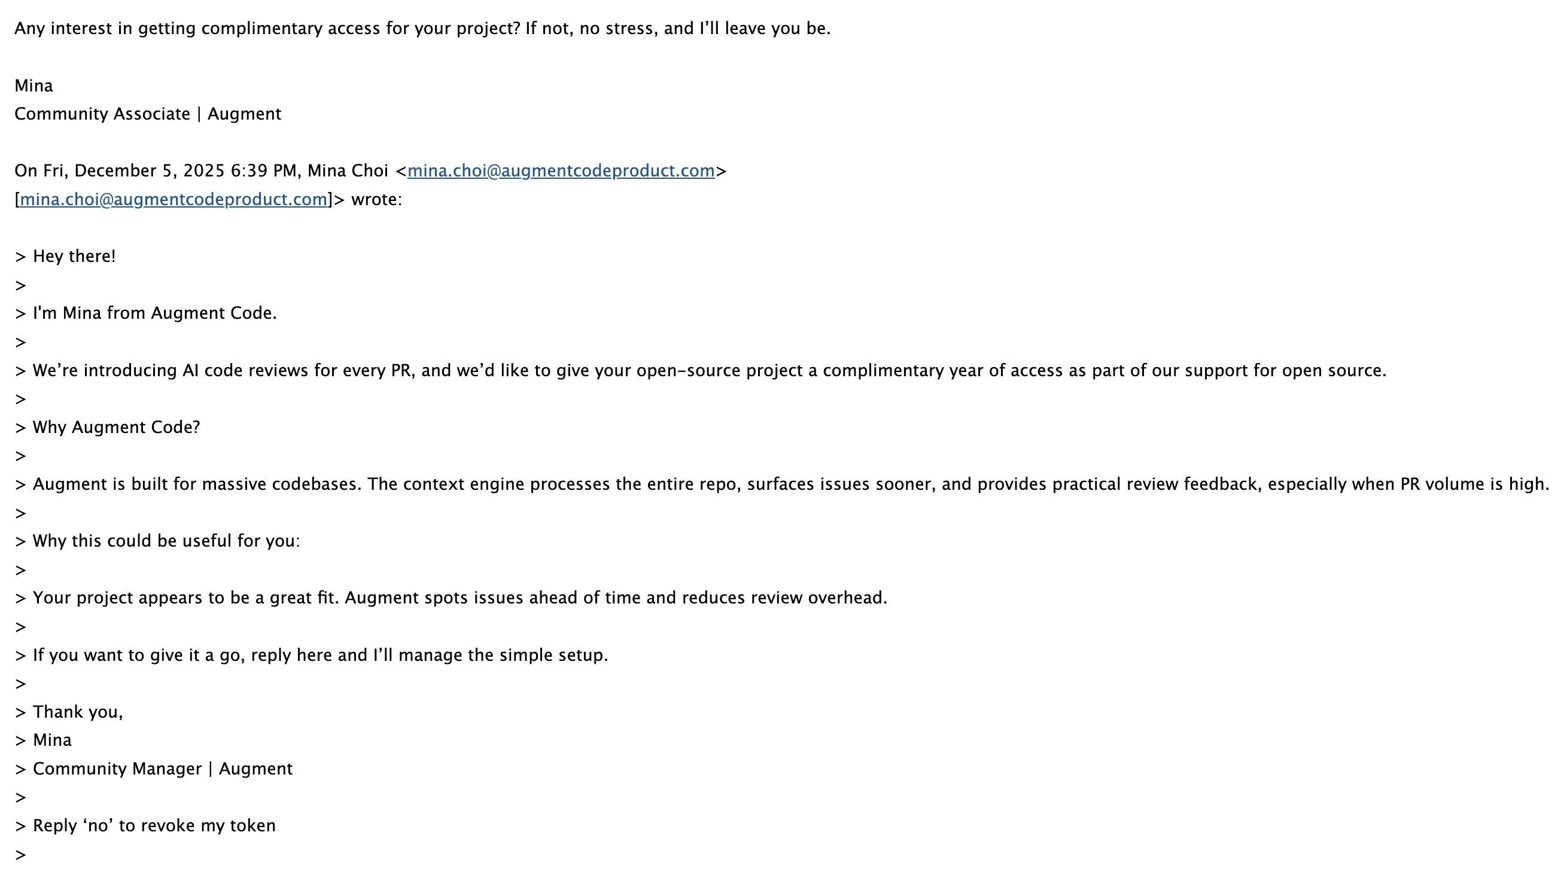The height and width of the screenshot is (872, 1564).
Task: Click the 'Community Manager | Augment' quoted signature
Action: pyautogui.click(x=162, y=770)
